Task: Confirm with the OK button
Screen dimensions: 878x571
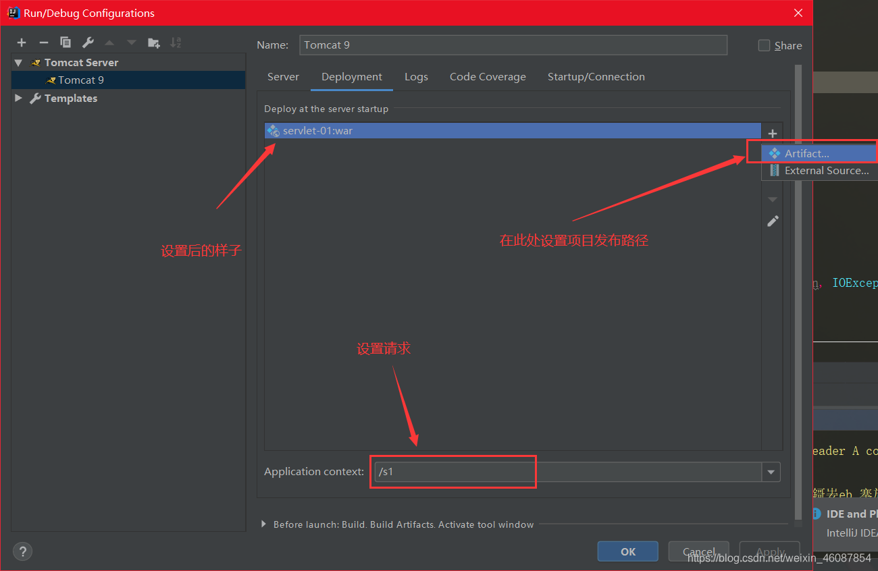Action: [628, 551]
